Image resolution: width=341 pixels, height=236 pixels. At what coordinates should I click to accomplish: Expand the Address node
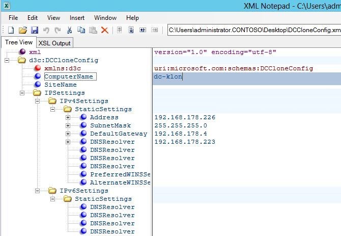coord(68,117)
